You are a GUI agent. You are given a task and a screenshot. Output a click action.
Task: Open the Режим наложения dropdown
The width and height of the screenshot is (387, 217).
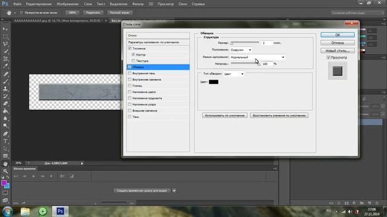pos(258,57)
